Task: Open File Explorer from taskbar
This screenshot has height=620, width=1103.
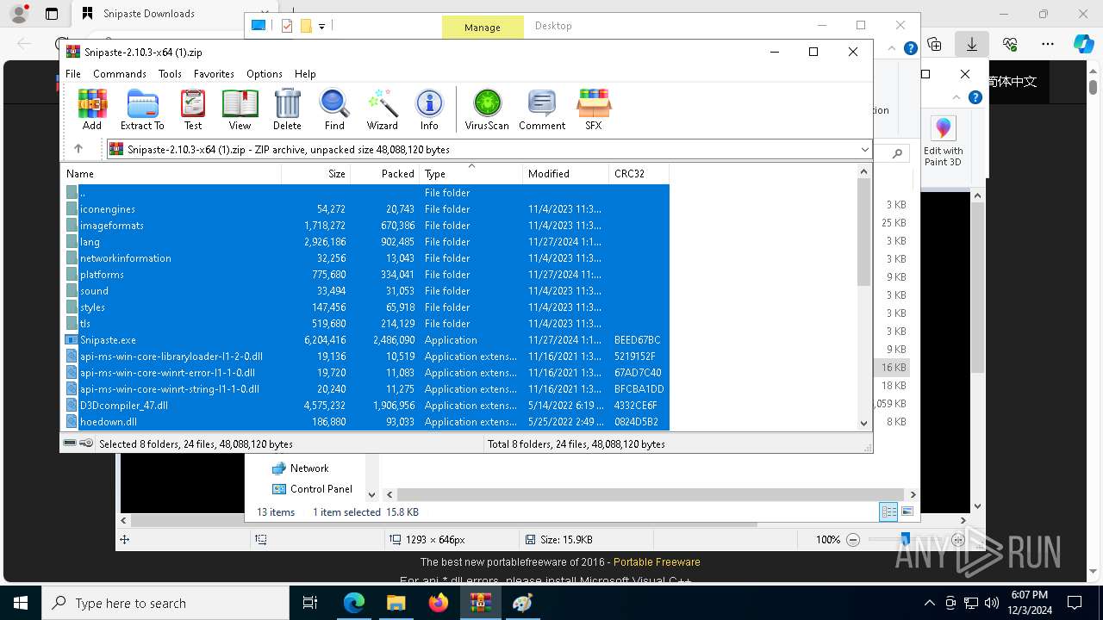Action: [x=396, y=603]
